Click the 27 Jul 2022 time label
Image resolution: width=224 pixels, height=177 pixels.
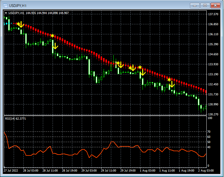coord(11,171)
